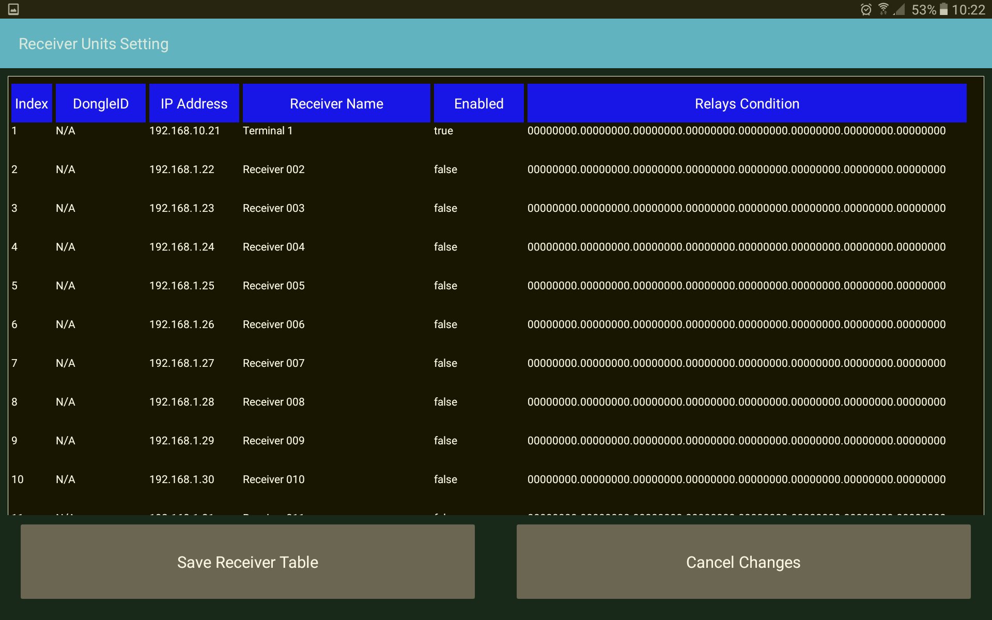This screenshot has width=992, height=620.
Task: Select the Relays Condition column header
Action: (x=747, y=103)
